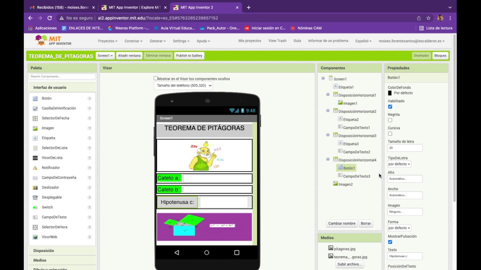This screenshot has width=481, height=270.
Task: Select the Notificador warning icon
Action: pyautogui.click(x=35, y=168)
